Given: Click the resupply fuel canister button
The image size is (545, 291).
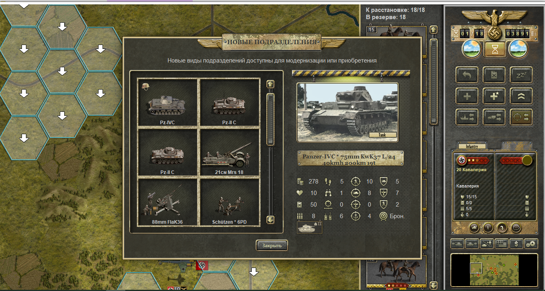Looking at the screenshot, I should [494, 74].
